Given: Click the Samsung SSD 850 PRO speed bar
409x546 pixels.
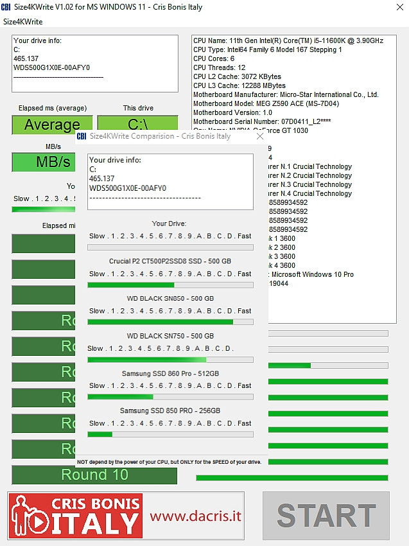Looking at the screenshot, I should (x=170, y=435).
